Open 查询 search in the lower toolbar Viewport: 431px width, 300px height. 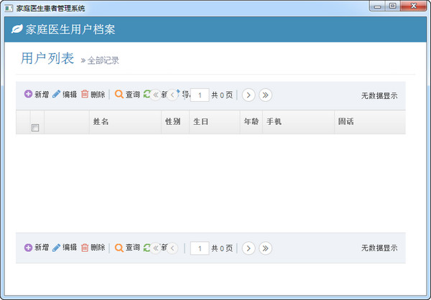pos(127,248)
